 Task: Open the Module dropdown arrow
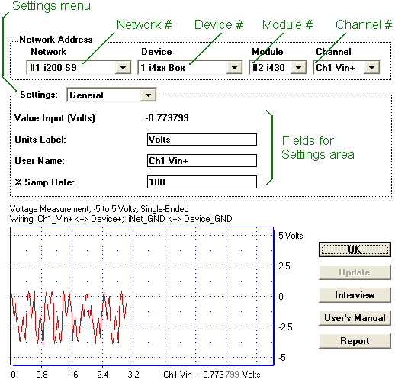coord(298,68)
